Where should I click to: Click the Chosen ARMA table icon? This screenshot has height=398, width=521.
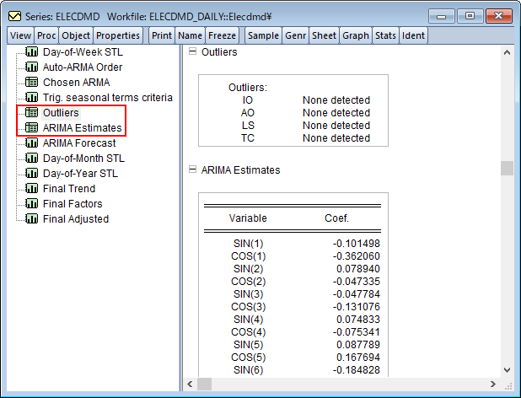31,82
